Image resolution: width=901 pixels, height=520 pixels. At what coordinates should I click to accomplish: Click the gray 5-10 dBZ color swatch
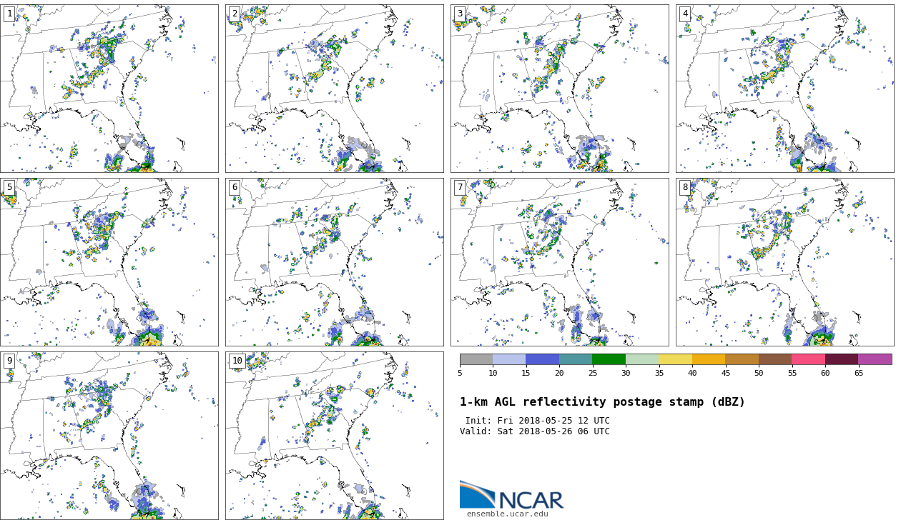[476, 359]
